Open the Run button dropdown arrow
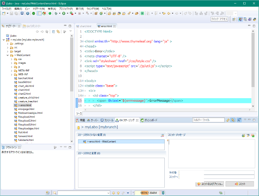Screen dimensions: 259x196 (68, 13)
